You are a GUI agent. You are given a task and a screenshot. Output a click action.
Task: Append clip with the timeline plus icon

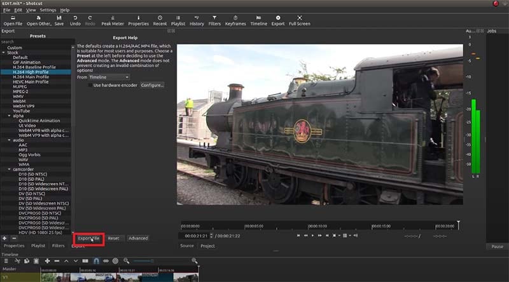(x=47, y=261)
